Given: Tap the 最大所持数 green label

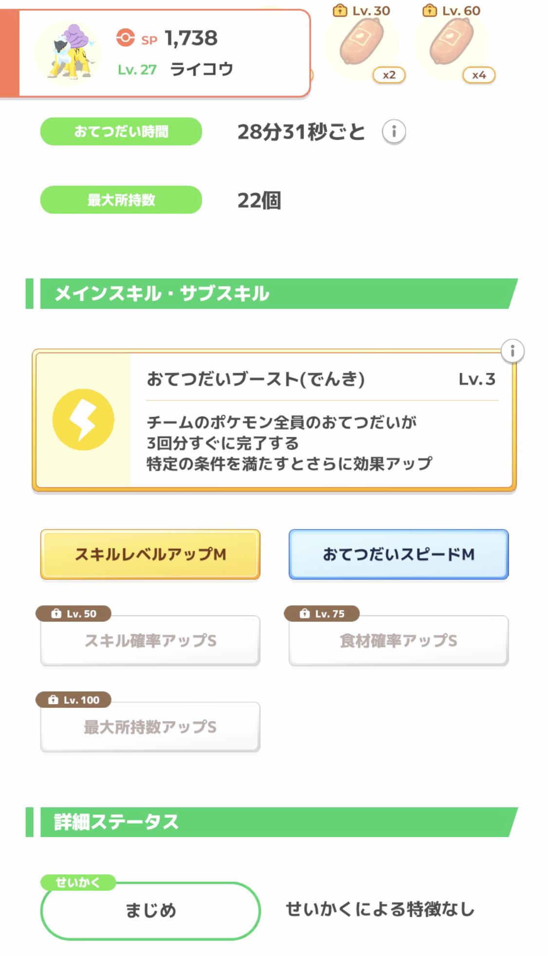Looking at the screenshot, I should (121, 200).
